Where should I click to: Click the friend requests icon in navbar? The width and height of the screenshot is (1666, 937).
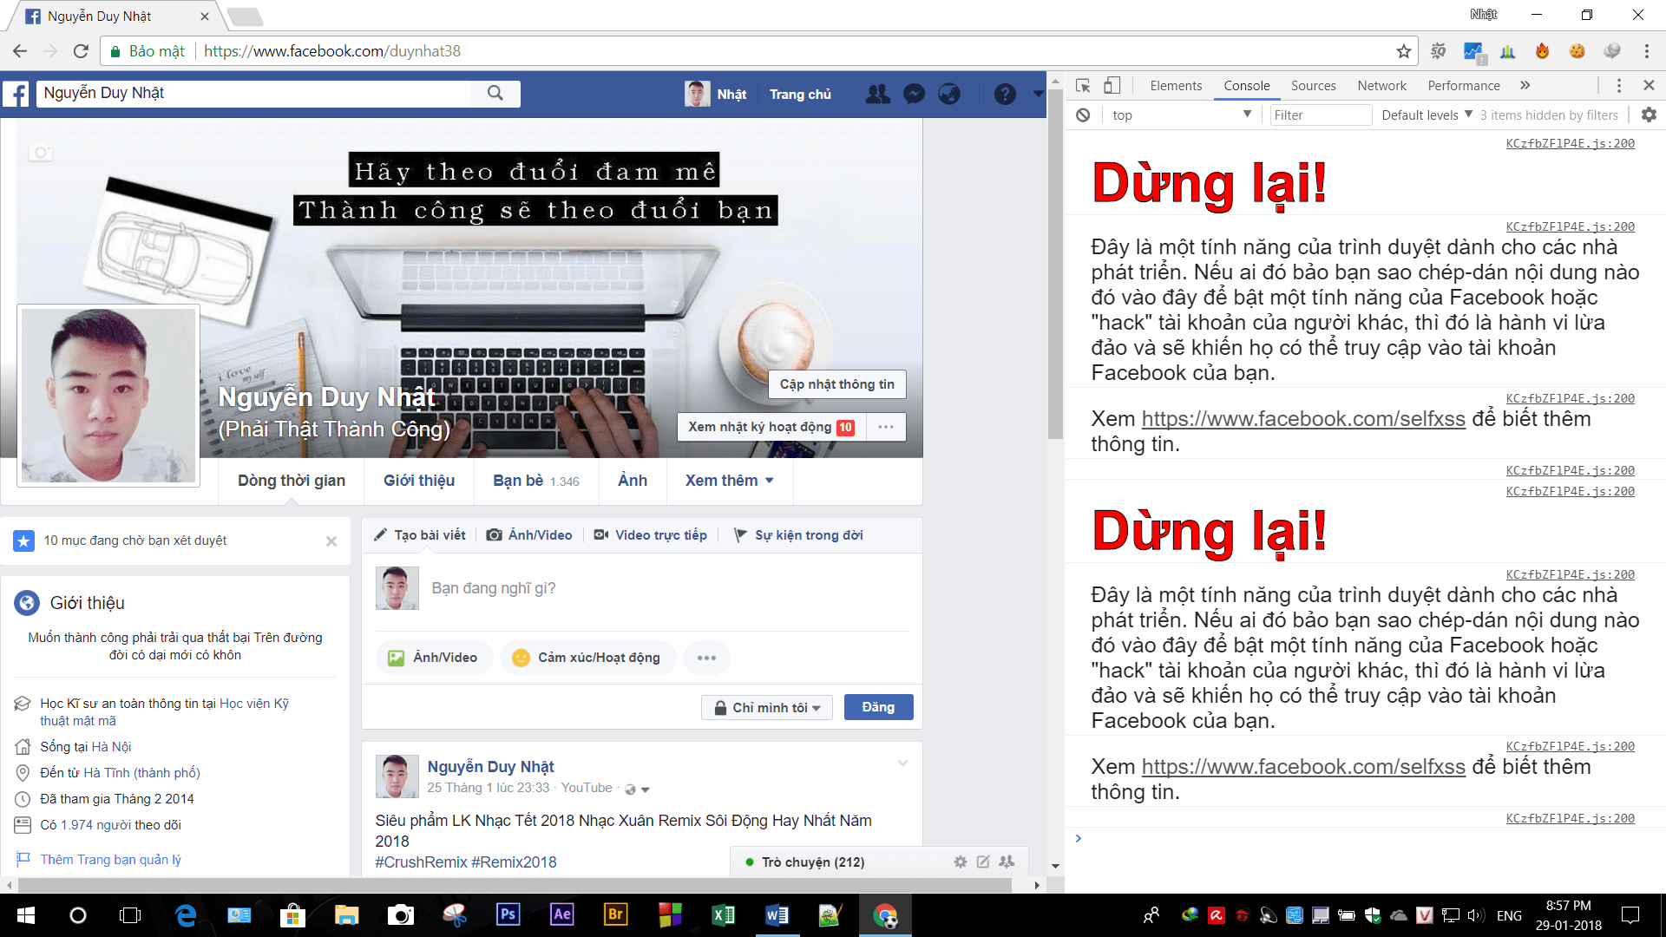873,94
